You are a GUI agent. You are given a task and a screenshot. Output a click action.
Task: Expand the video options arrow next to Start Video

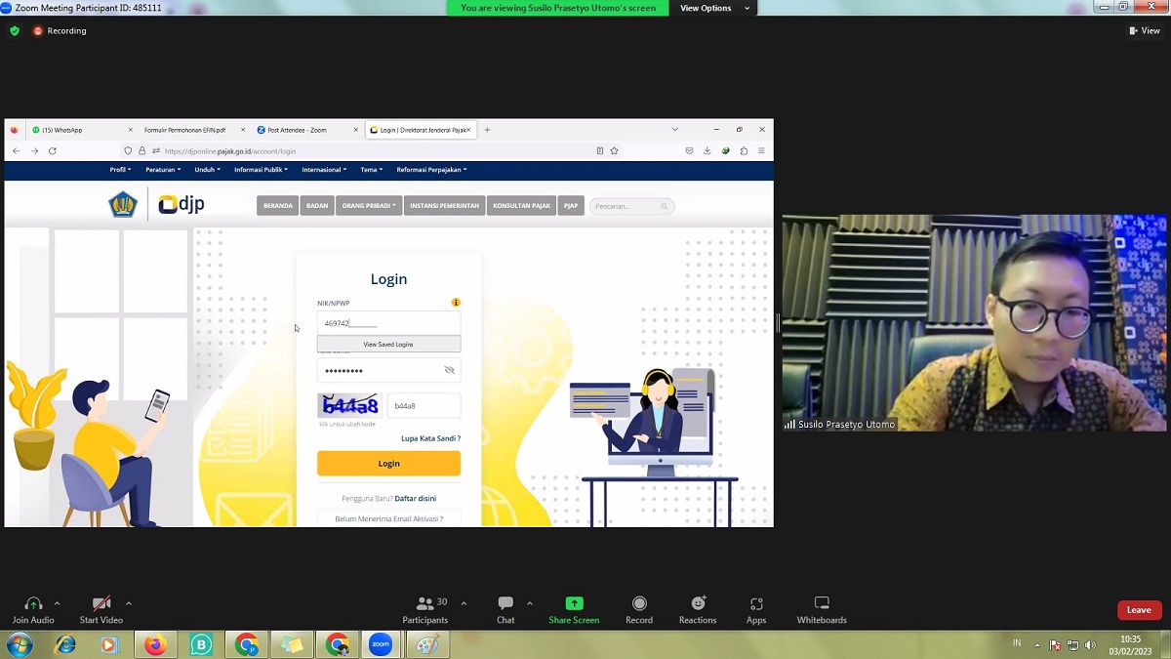click(129, 603)
